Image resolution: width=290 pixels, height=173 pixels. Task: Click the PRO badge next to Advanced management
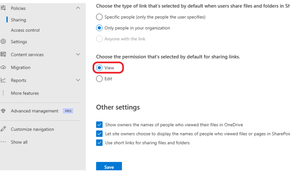(x=68, y=111)
